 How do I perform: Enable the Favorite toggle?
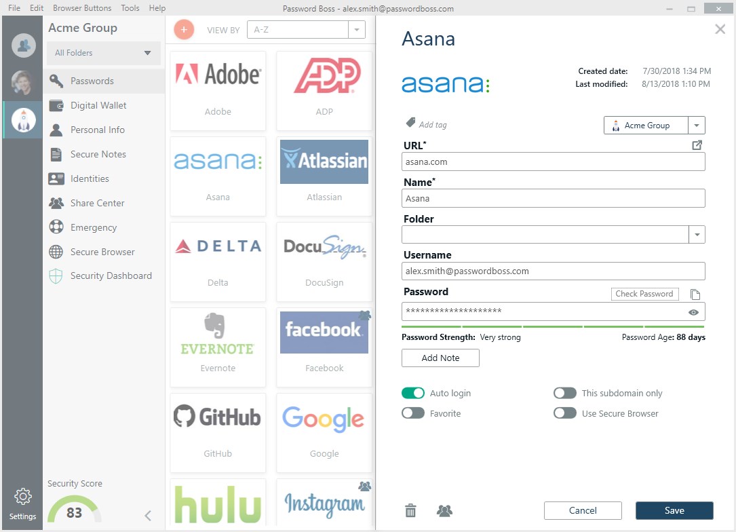[413, 413]
